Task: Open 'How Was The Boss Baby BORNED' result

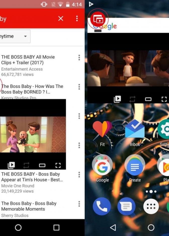Action: coord(32,89)
